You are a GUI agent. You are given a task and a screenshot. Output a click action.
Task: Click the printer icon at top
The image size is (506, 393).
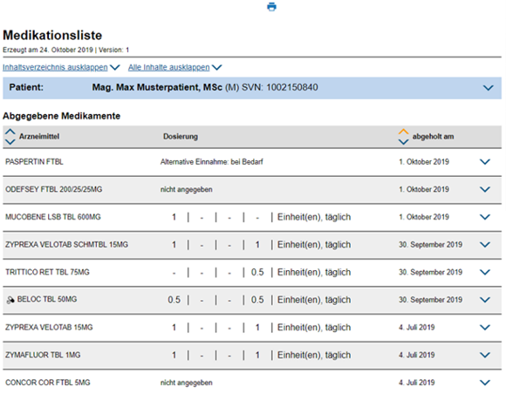[271, 7]
